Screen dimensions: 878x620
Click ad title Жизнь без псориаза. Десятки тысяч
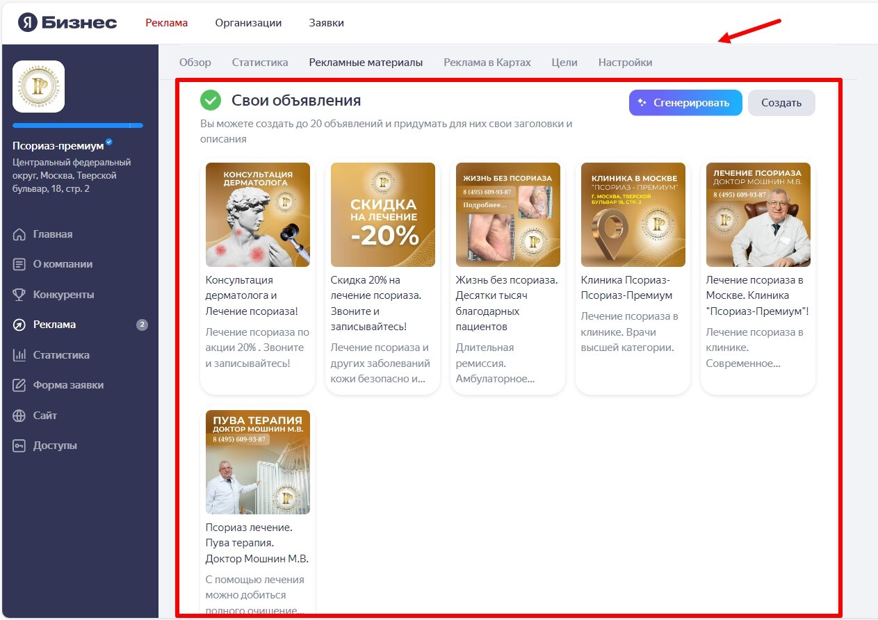[507, 303]
